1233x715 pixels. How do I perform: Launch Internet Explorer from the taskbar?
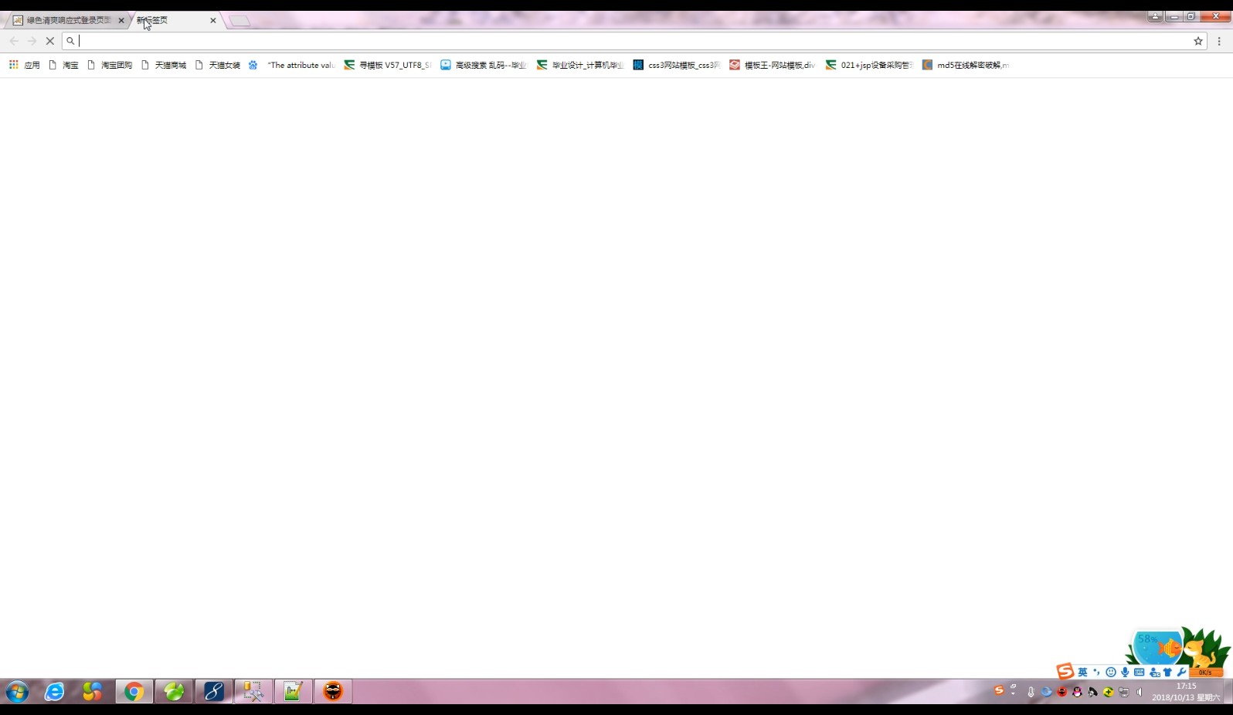tap(54, 691)
